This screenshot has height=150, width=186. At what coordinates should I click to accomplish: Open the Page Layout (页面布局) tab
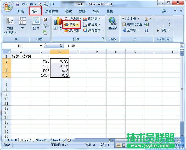click(51, 11)
